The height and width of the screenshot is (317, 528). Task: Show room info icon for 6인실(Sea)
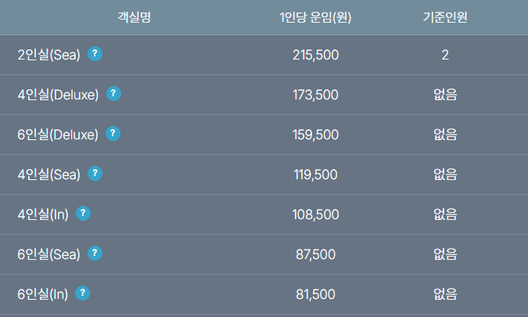coord(95,254)
